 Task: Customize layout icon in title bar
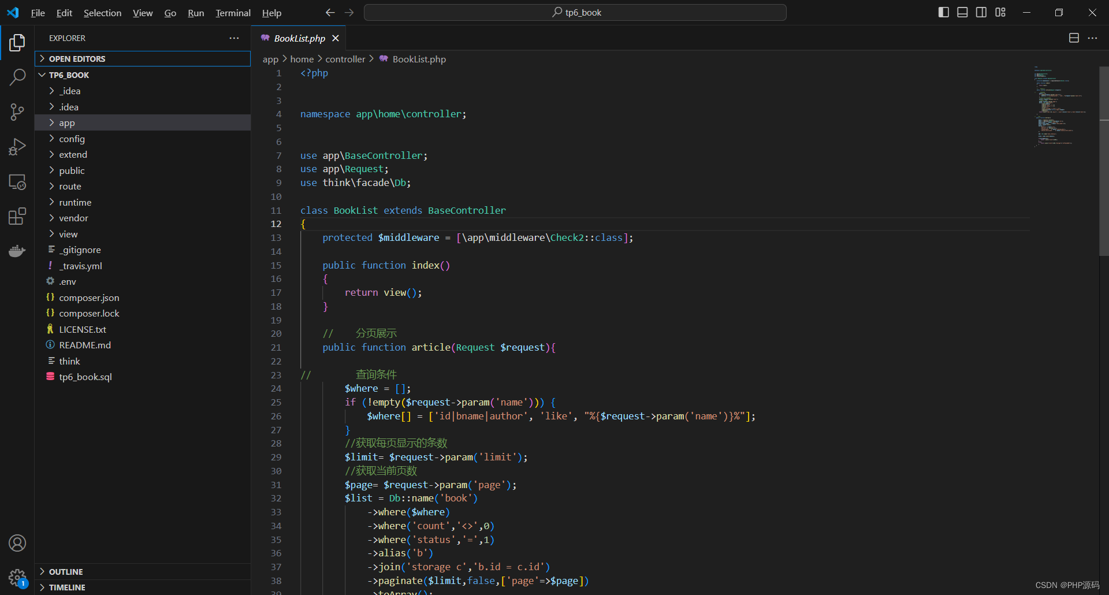(x=1000, y=12)
